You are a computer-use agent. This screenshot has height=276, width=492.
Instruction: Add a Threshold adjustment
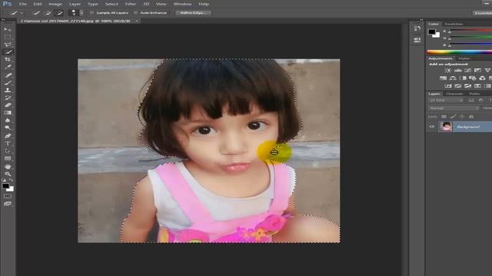pos(467,86)
